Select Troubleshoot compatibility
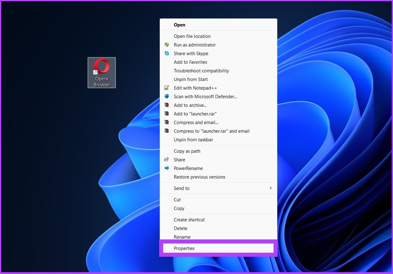The height and width of the screenshot is (274, 393). 219,71
